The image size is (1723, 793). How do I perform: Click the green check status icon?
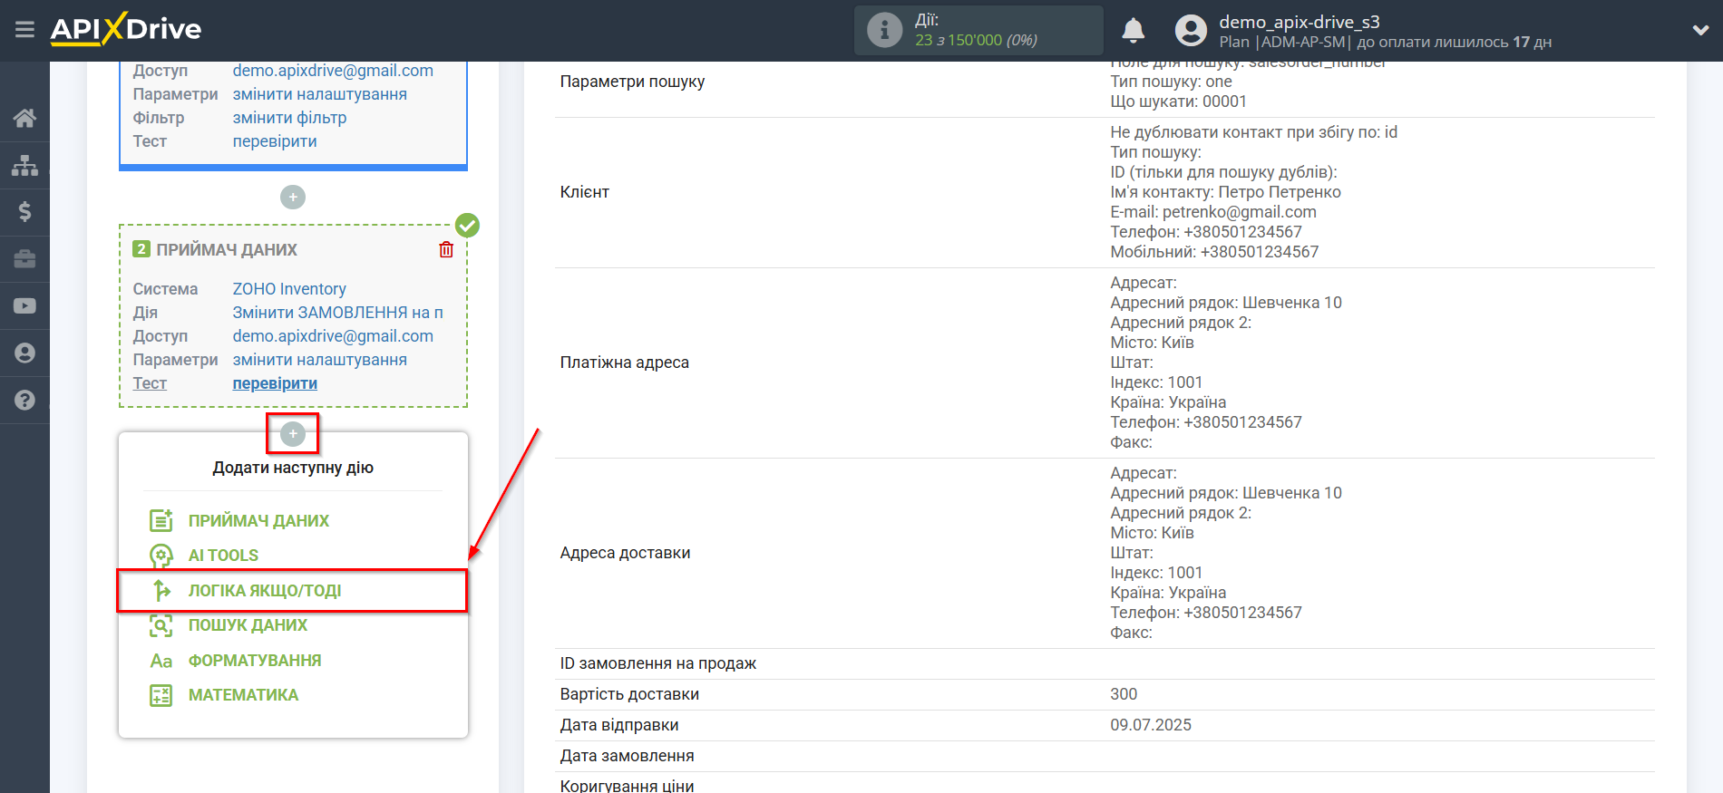click(467, 225)
